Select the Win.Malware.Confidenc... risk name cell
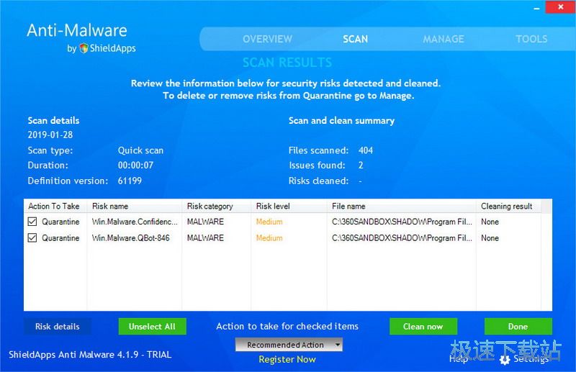The width and height of the screenshot is (576, 372). [x=135, y=222]
